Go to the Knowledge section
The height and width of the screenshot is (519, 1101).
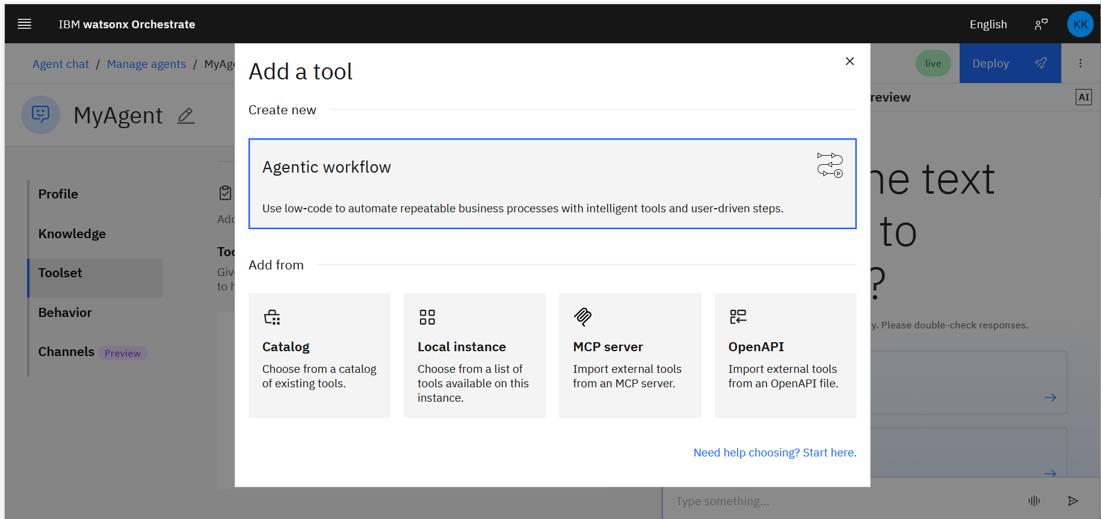tap(72, 234)
